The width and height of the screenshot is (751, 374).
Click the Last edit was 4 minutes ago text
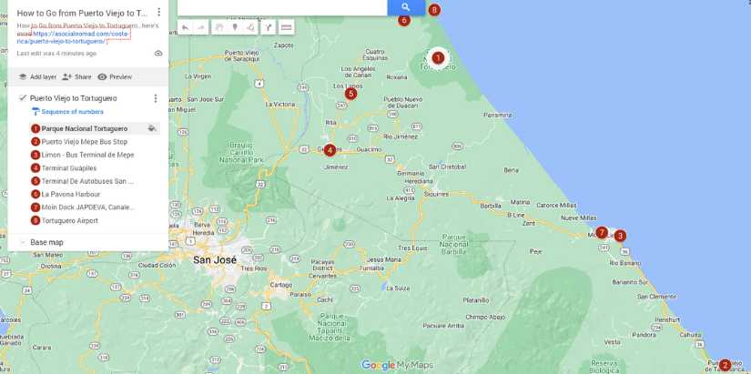(x=56, y=53)
